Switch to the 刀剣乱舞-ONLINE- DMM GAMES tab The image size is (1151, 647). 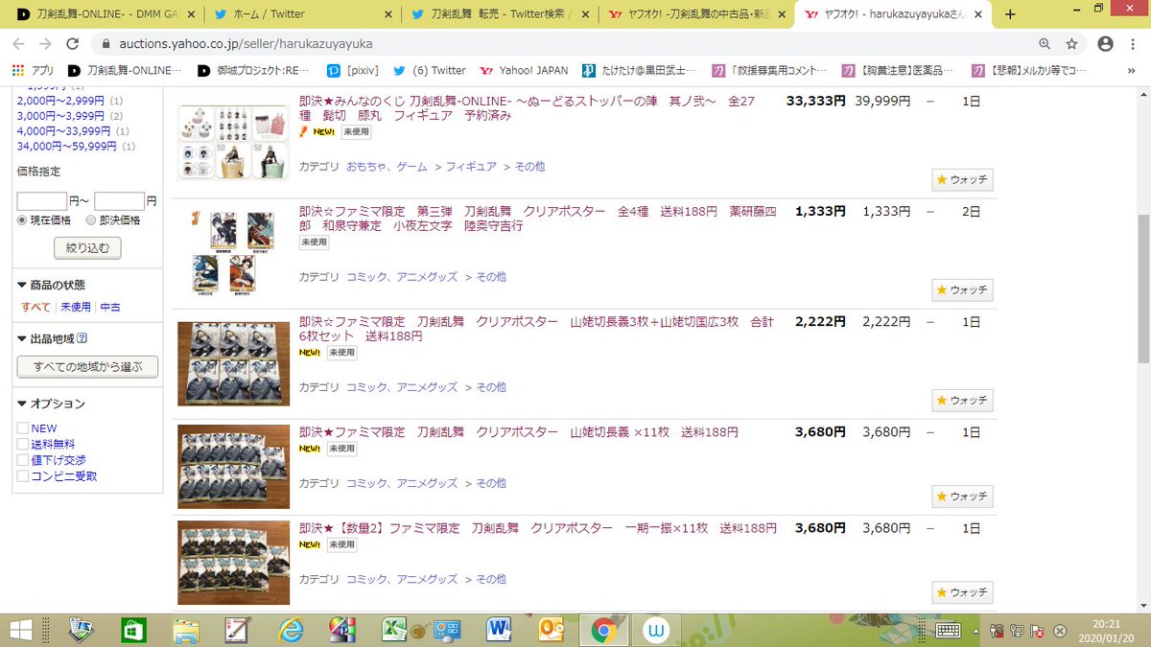click(x=107, y=14)
